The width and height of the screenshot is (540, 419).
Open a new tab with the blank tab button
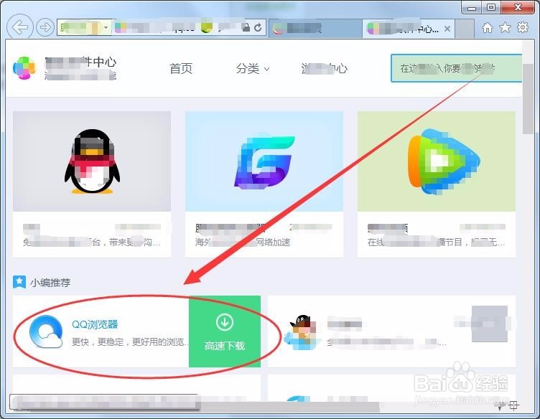tap(464, 28)
